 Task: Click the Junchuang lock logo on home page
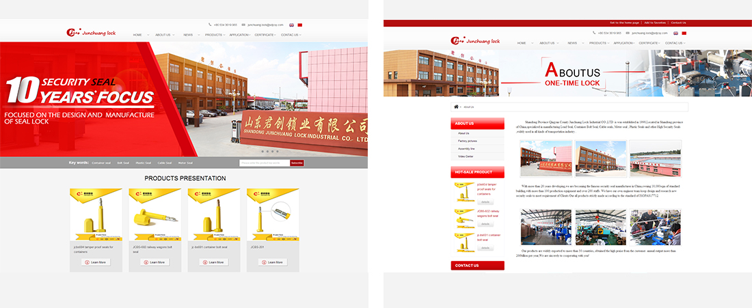pyautogui.click(x=91, y=33)
